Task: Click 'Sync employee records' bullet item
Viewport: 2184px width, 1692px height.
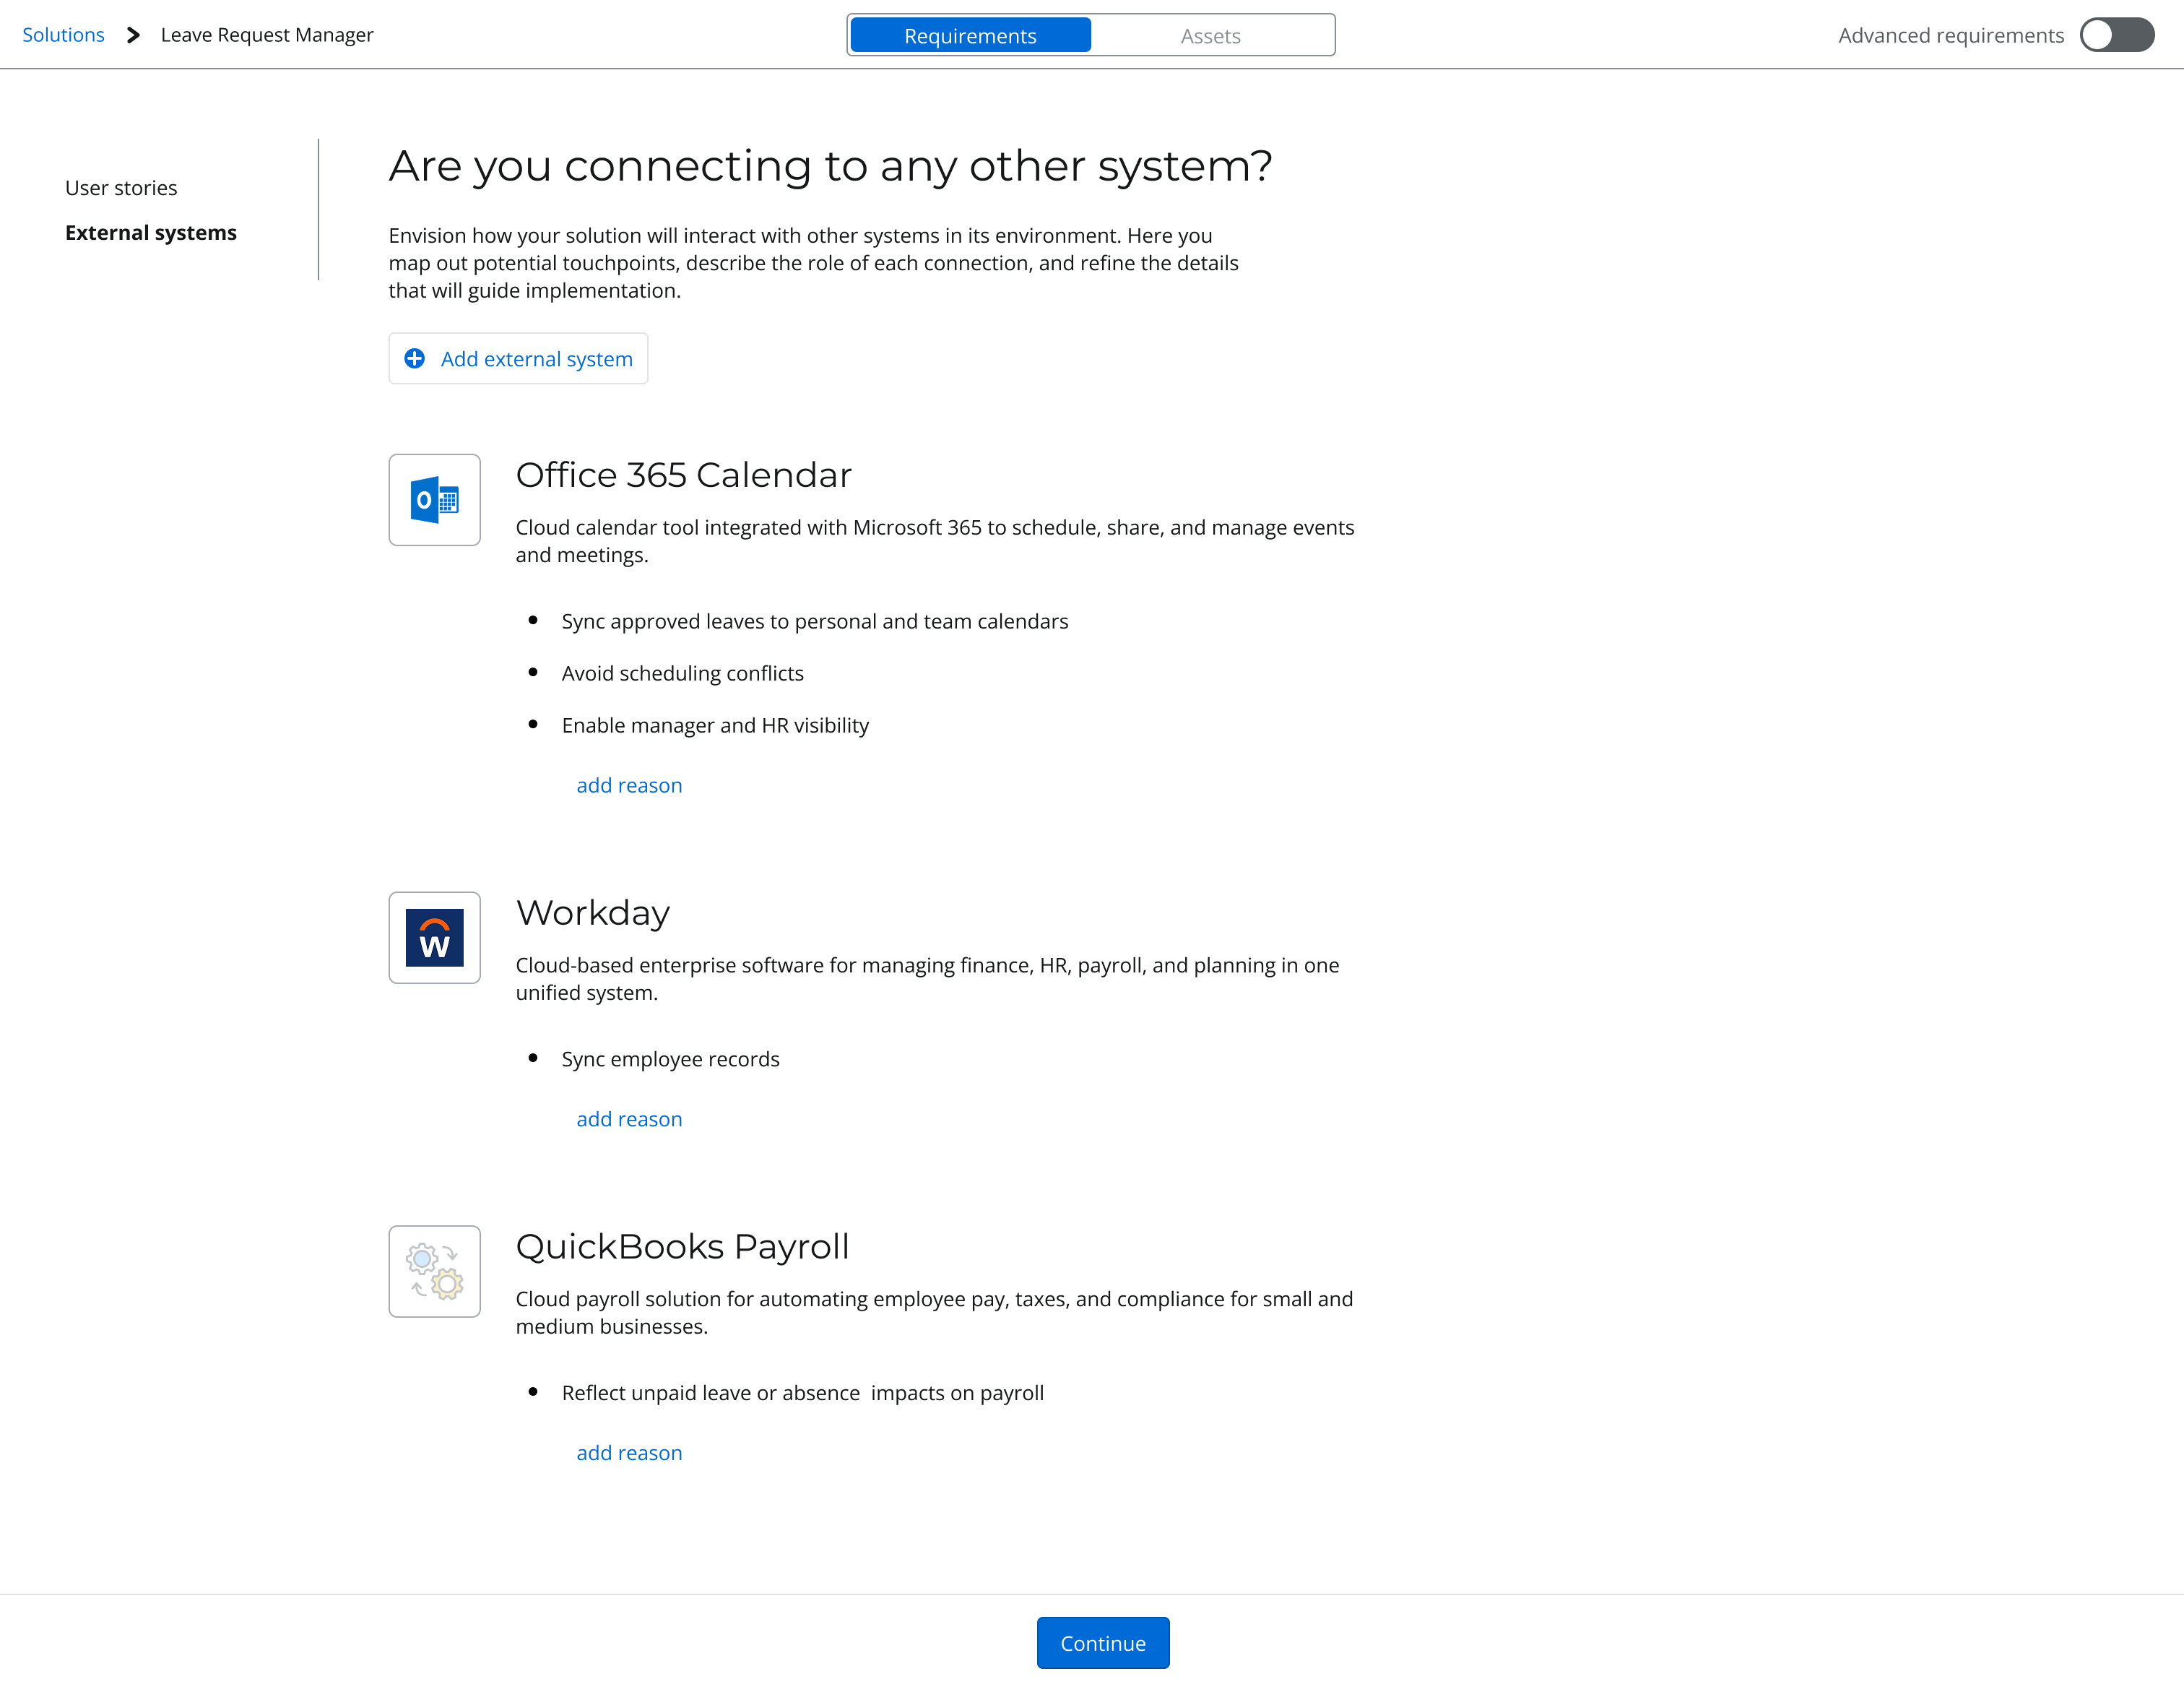Action: [x=670, y=1058]
